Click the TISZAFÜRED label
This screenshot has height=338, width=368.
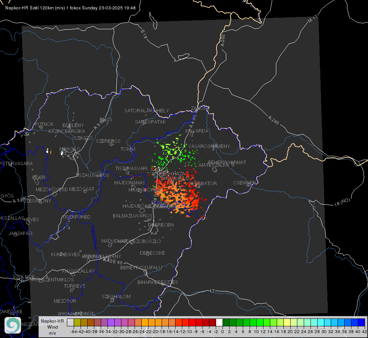[76, 217]
